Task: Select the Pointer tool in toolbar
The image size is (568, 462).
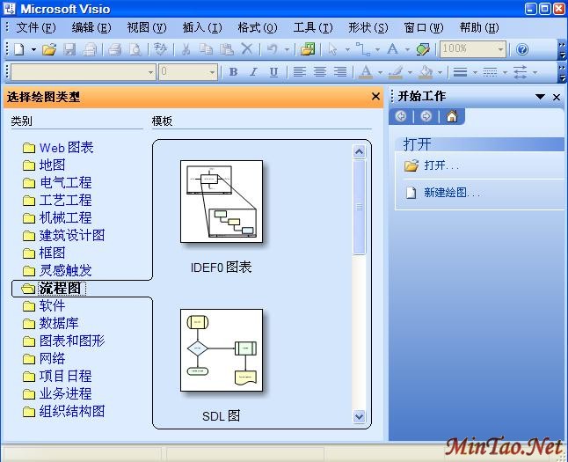Action: coord(333,49)
